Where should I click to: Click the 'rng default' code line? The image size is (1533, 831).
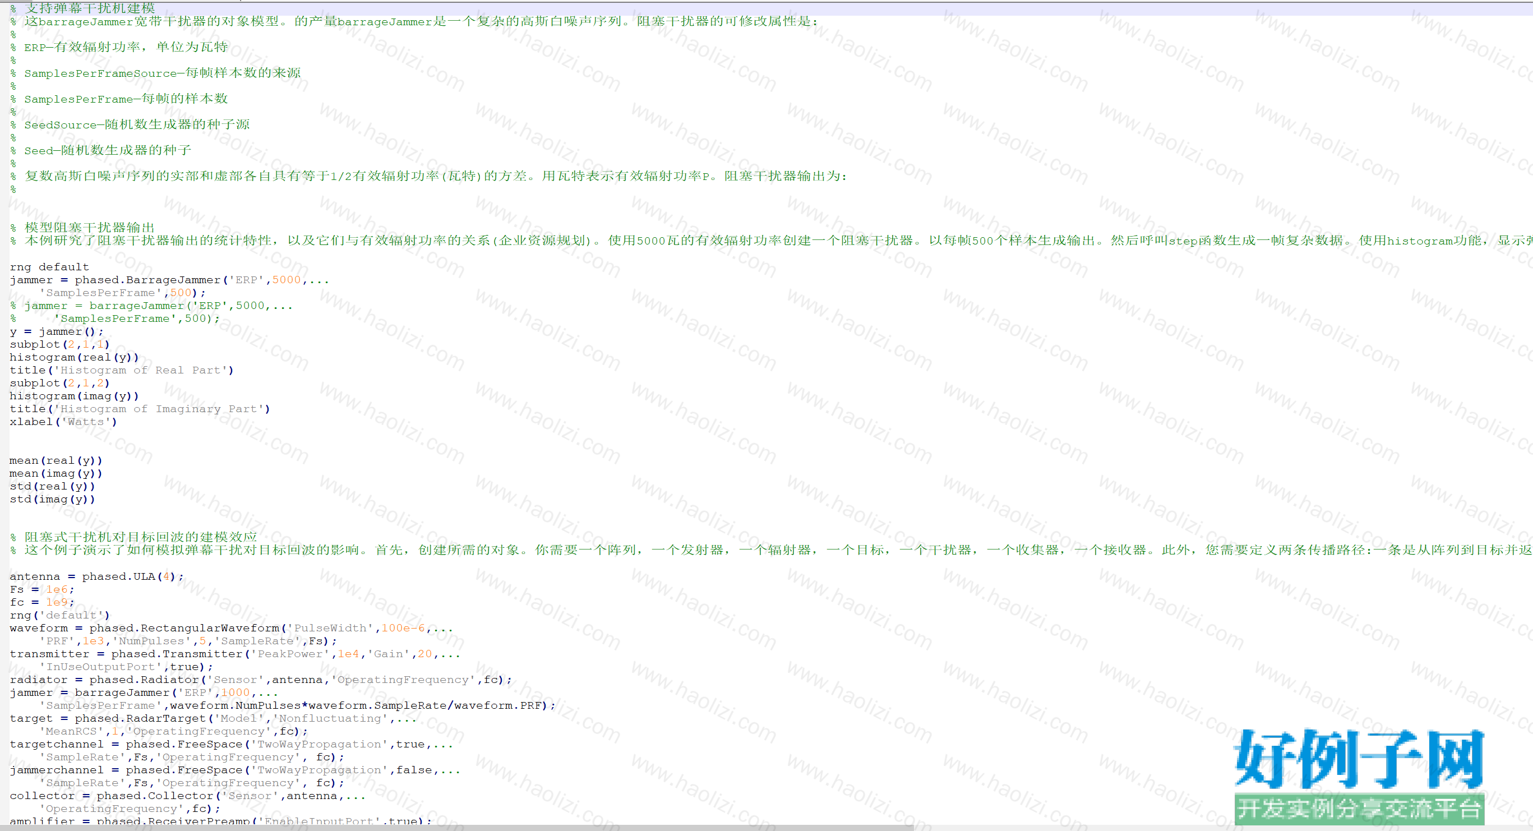pyautogui.click(x=49, y=267)
